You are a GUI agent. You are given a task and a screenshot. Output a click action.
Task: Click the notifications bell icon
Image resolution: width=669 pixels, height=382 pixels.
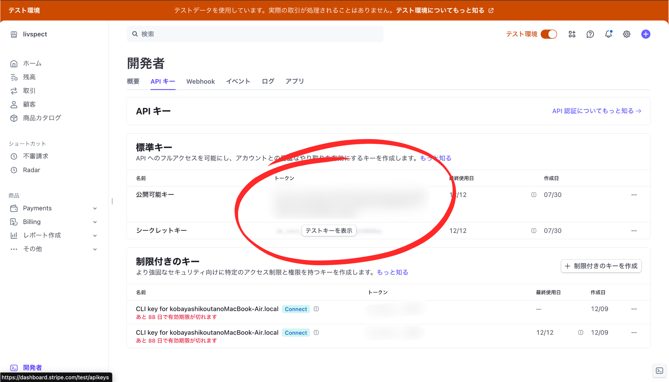click(x=608, y=34)
